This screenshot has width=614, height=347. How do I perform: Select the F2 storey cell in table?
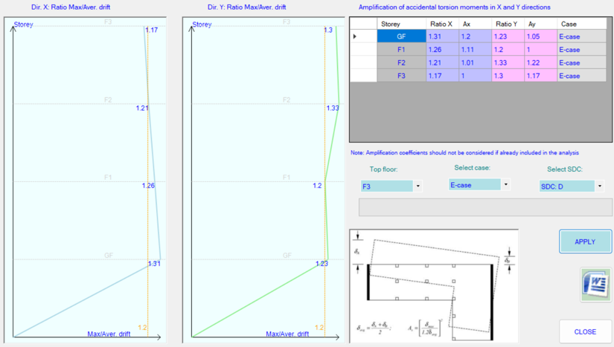(401, 62)
